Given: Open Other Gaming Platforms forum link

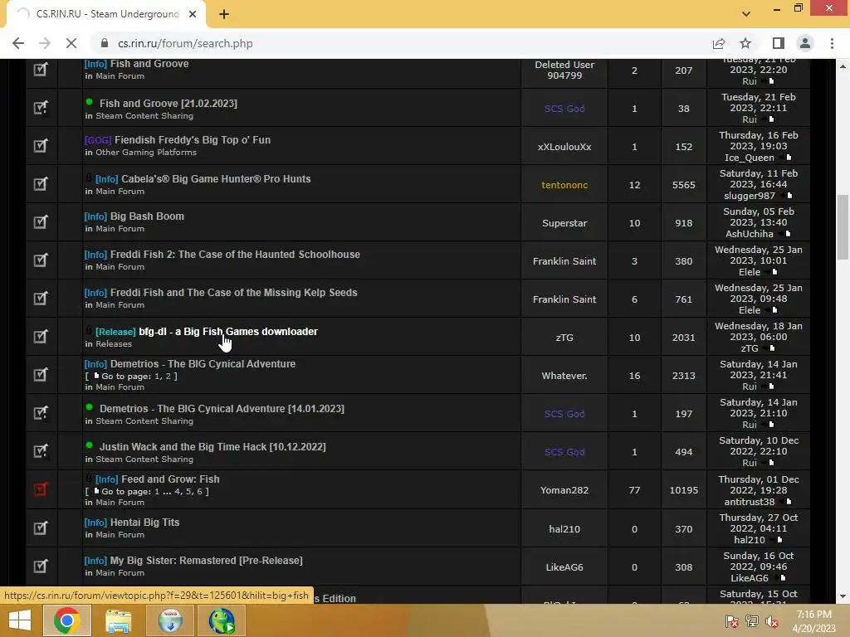Looking at the screenshot, I should pos(146,153).
